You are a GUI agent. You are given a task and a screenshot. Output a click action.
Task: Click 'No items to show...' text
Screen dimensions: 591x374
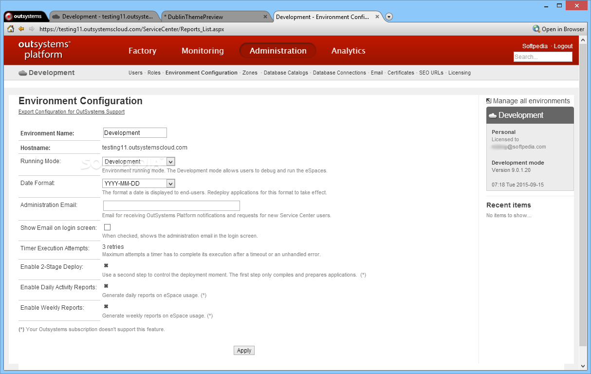509,215
